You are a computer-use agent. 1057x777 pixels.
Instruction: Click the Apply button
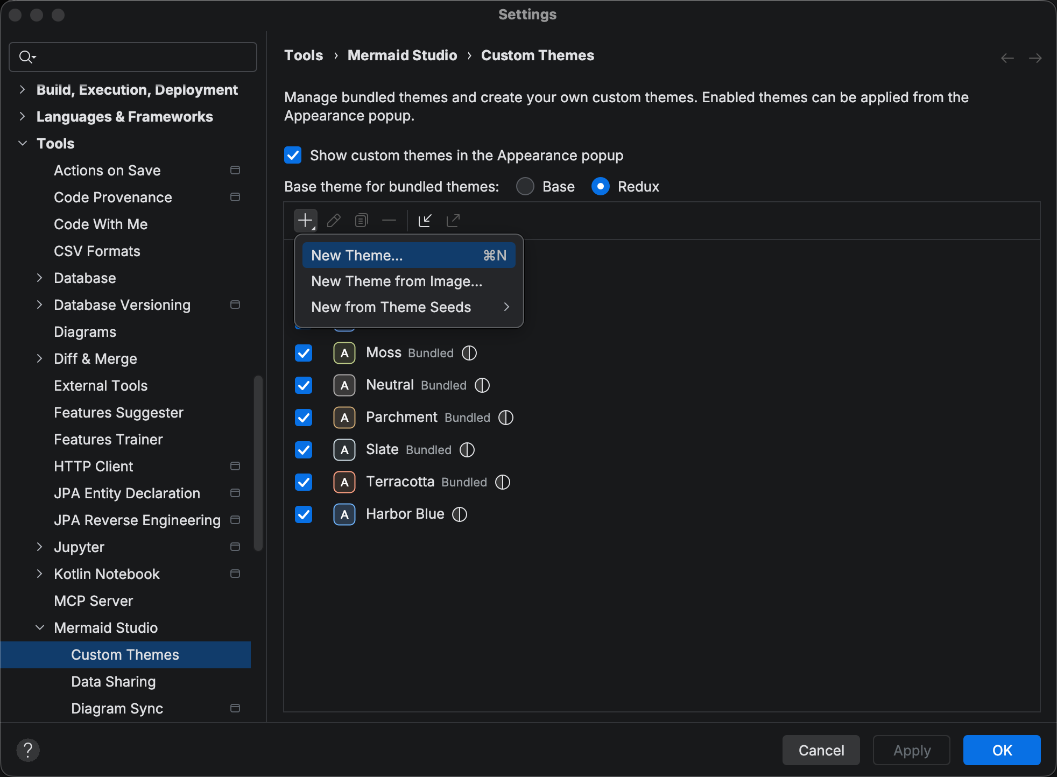pos(912,750)
